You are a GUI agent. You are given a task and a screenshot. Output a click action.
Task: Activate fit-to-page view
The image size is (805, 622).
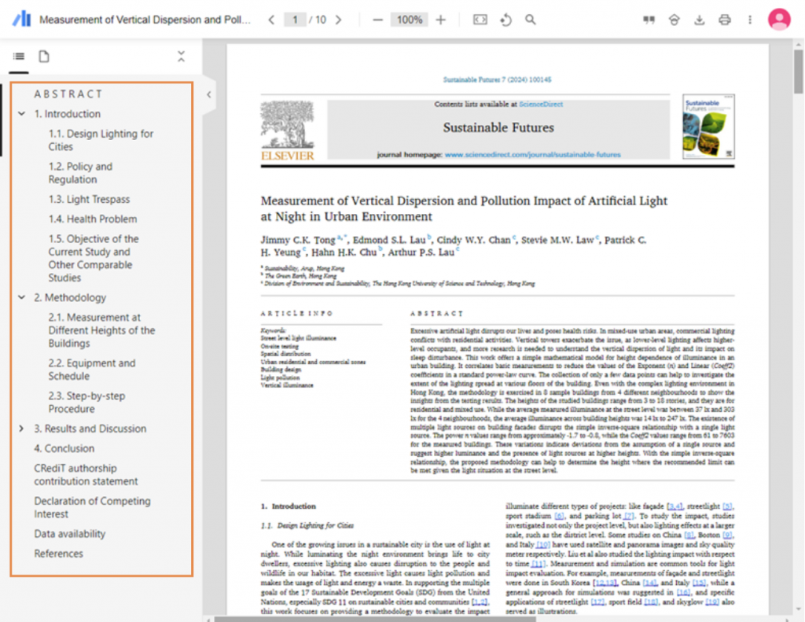[x=480, y=20]
